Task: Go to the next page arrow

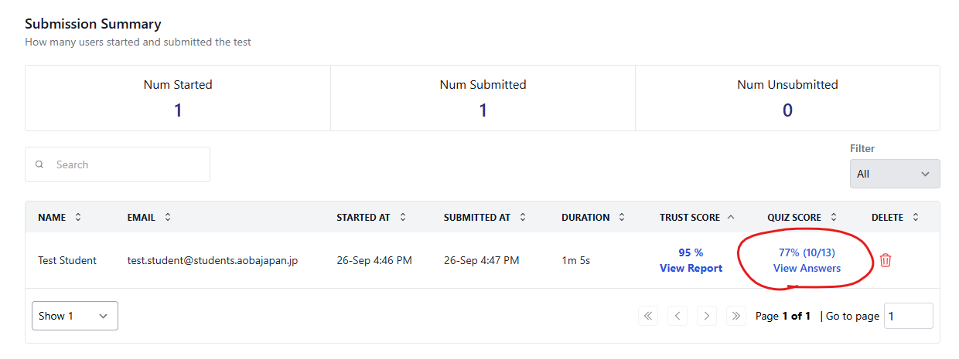Action: (x=706, y=316)
